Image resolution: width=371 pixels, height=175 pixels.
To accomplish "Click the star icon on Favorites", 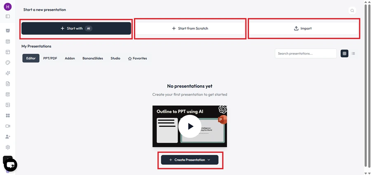I will pos(130,58).
